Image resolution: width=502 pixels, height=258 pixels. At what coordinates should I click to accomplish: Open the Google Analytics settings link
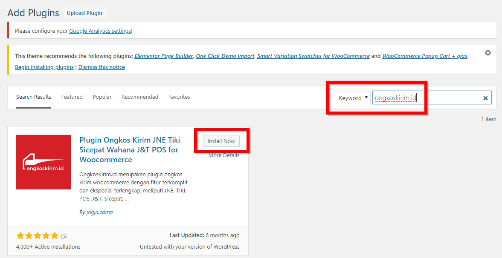coord(100,31)
